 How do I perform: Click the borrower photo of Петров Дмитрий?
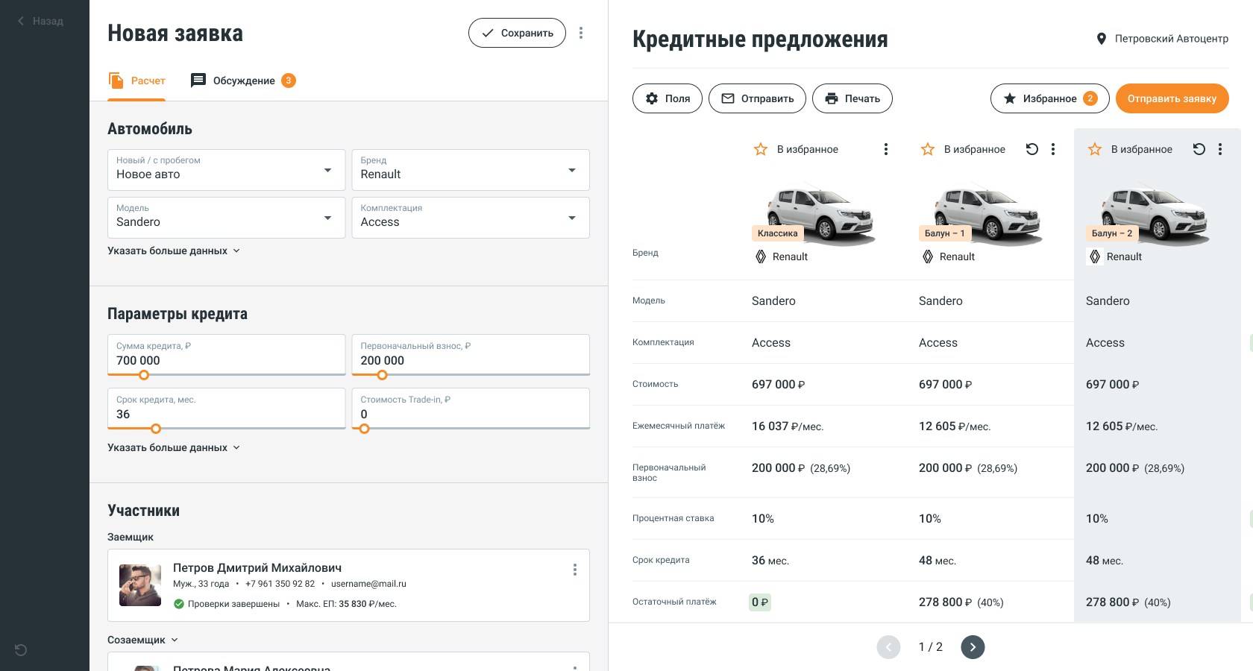(x=140, y=585)
